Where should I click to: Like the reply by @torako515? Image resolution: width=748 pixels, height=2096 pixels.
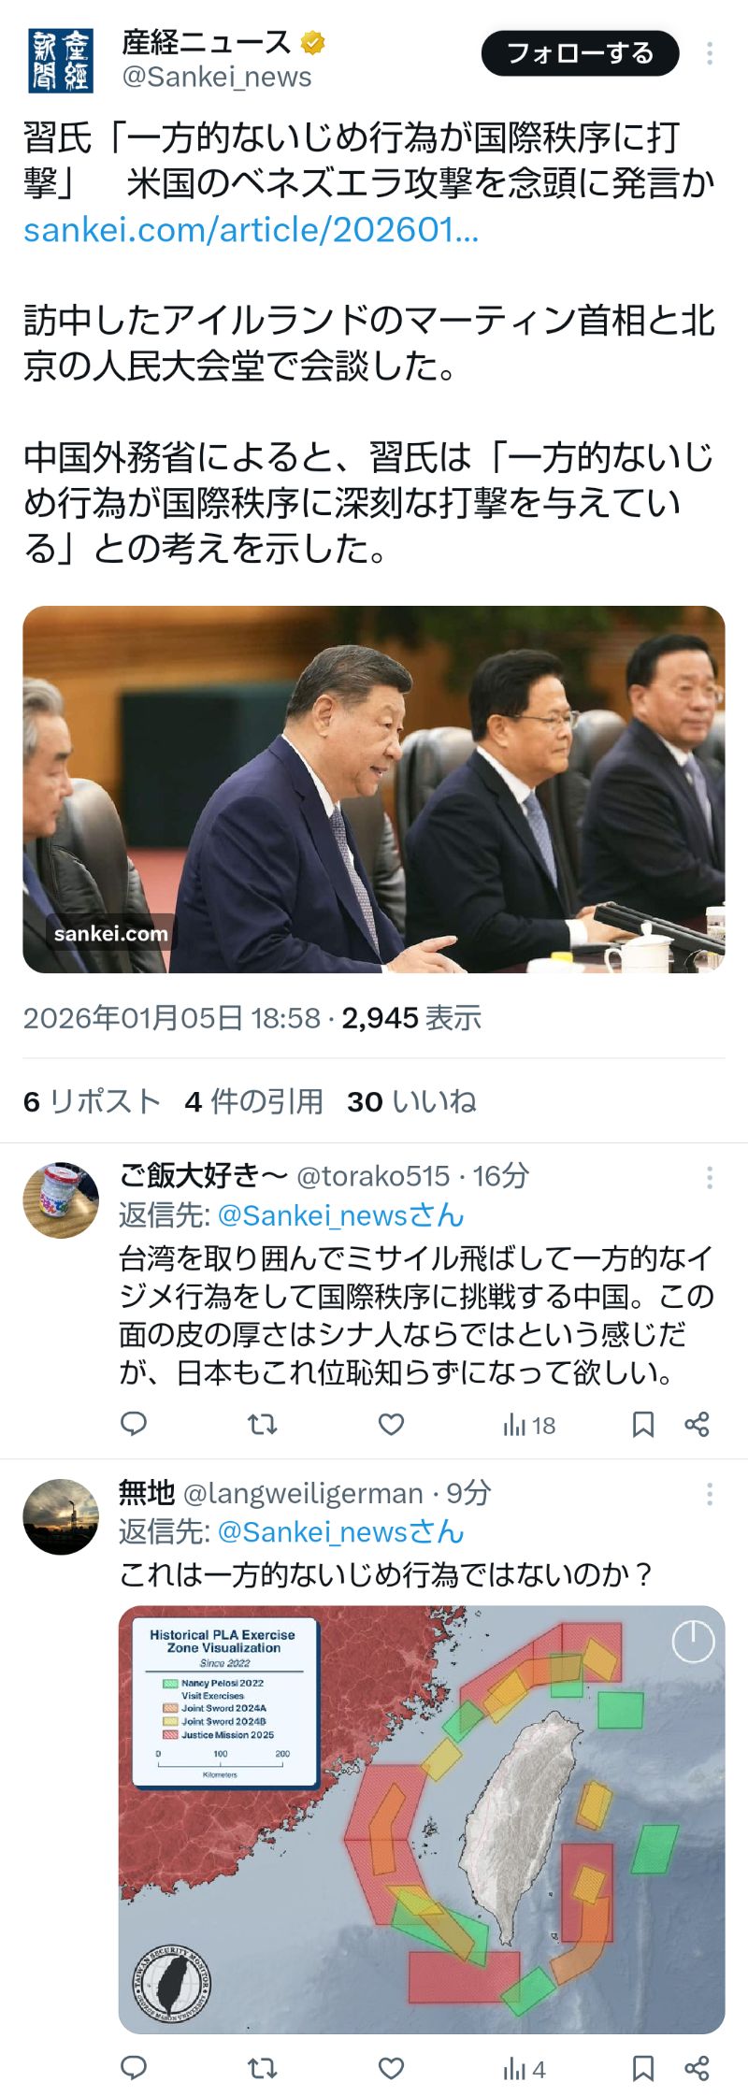[x=391, y=1424]
